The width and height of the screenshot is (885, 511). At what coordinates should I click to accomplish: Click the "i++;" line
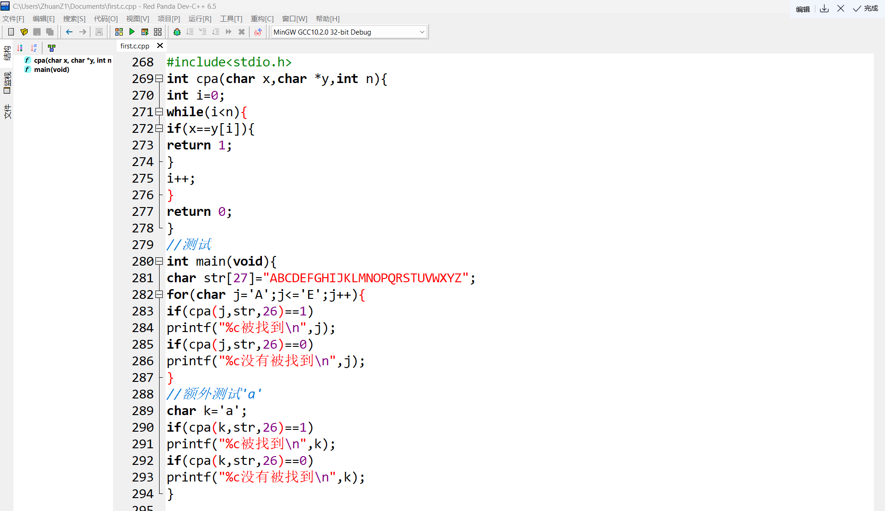coord(181,178)
